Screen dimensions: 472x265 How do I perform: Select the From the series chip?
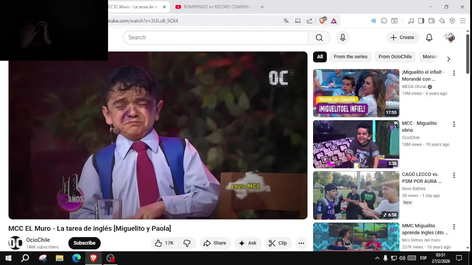pyautogui.click(x=351, y=57)
